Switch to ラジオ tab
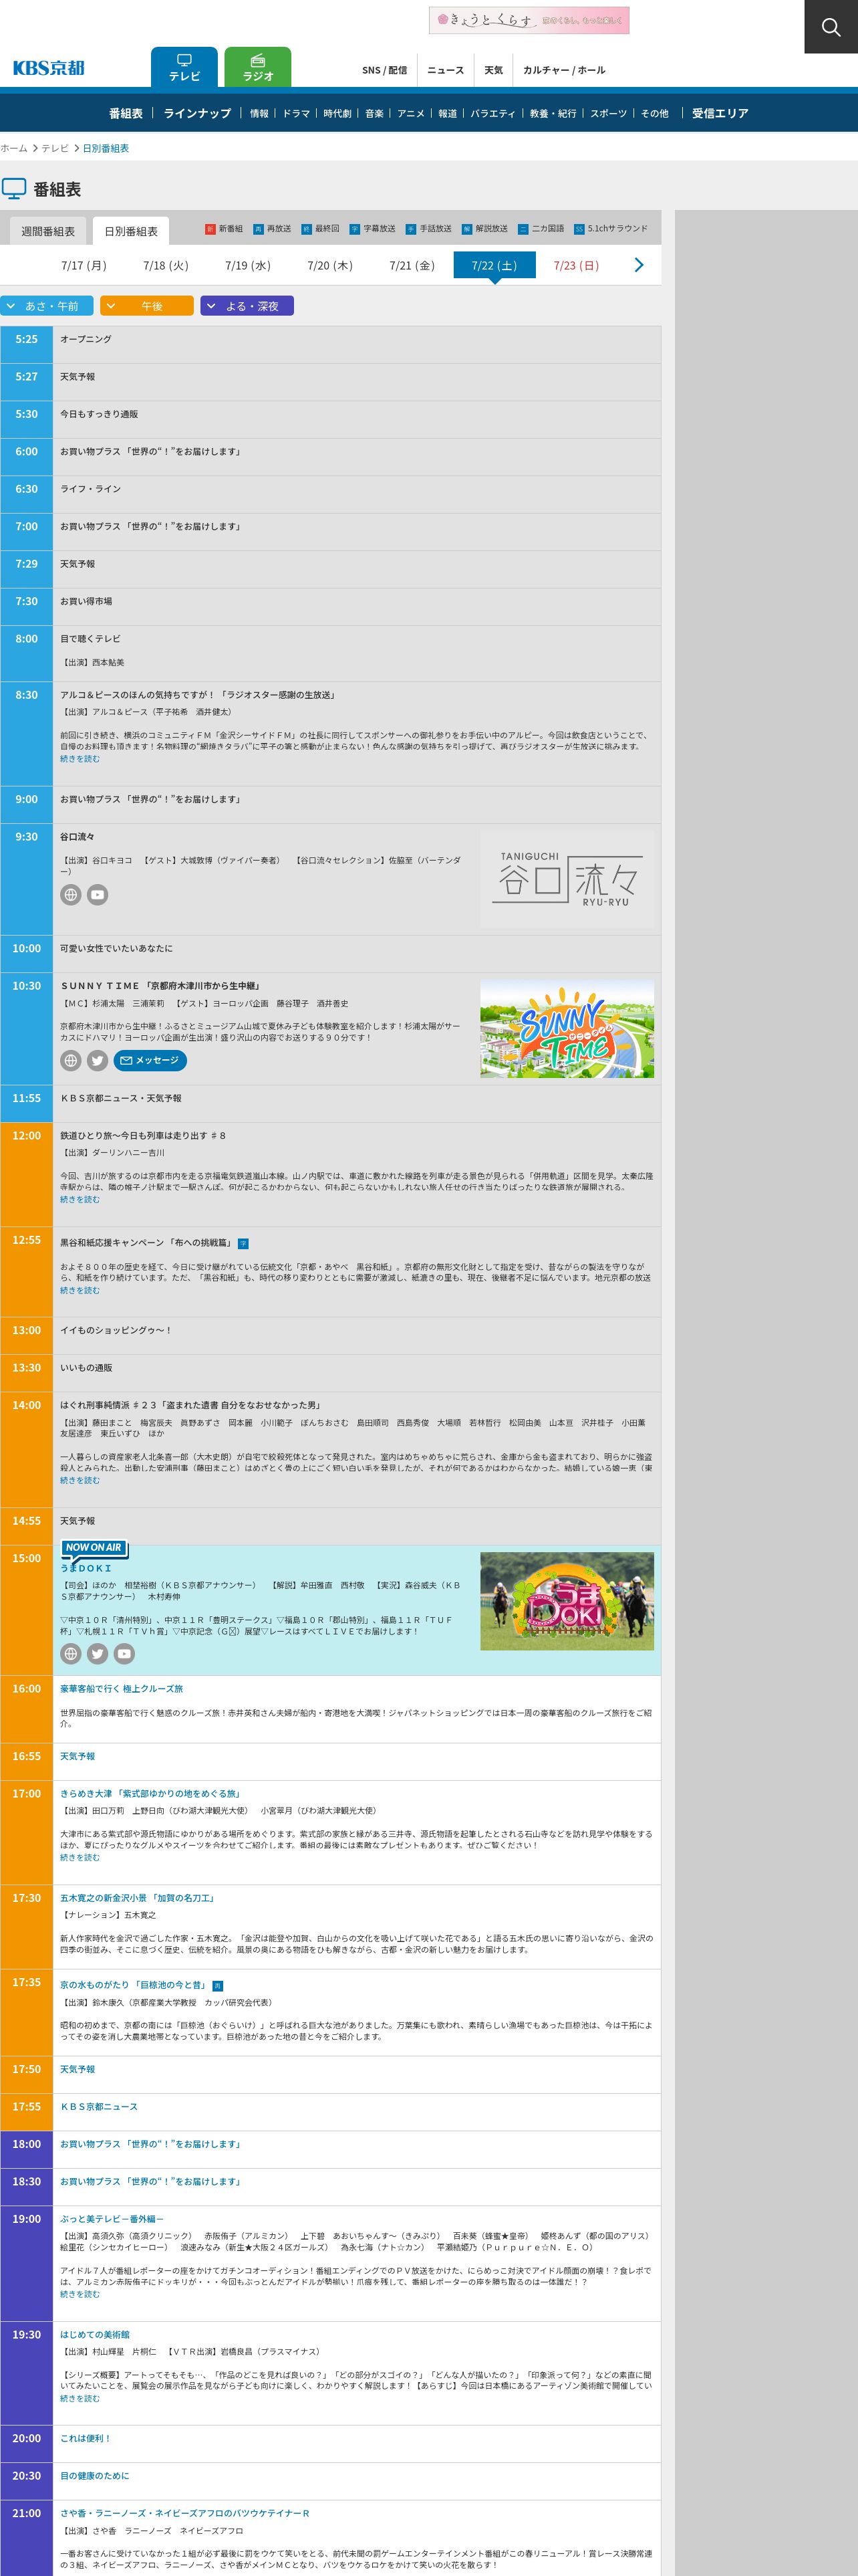Screen dimensions: 858x2576 (x=258, y=67)
